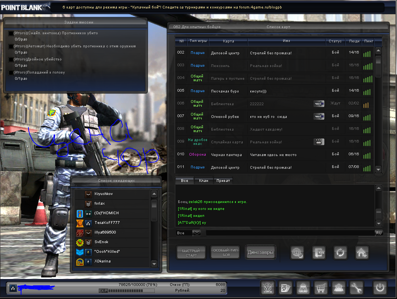Switch to the Все chat tab
The width and height of the screenshot is (397, 299).
[184, 181]
